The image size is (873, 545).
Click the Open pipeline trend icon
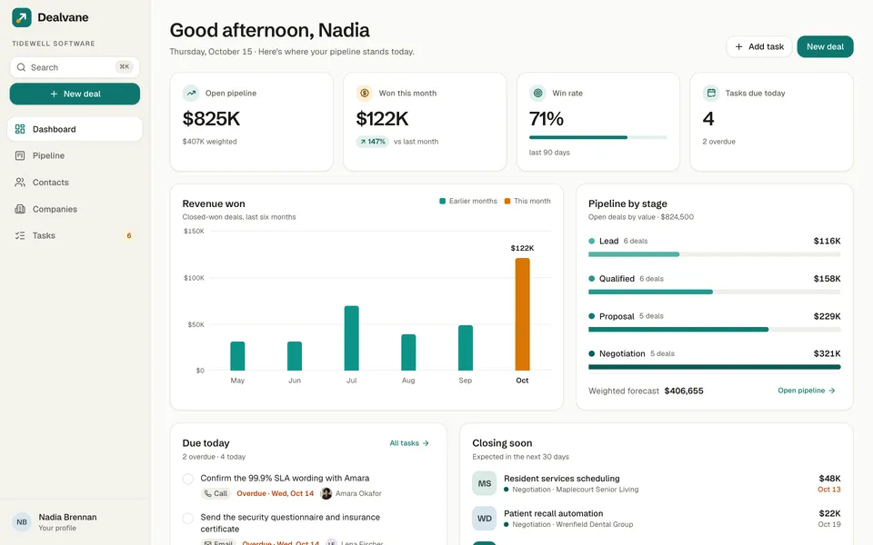coord(191,93)
